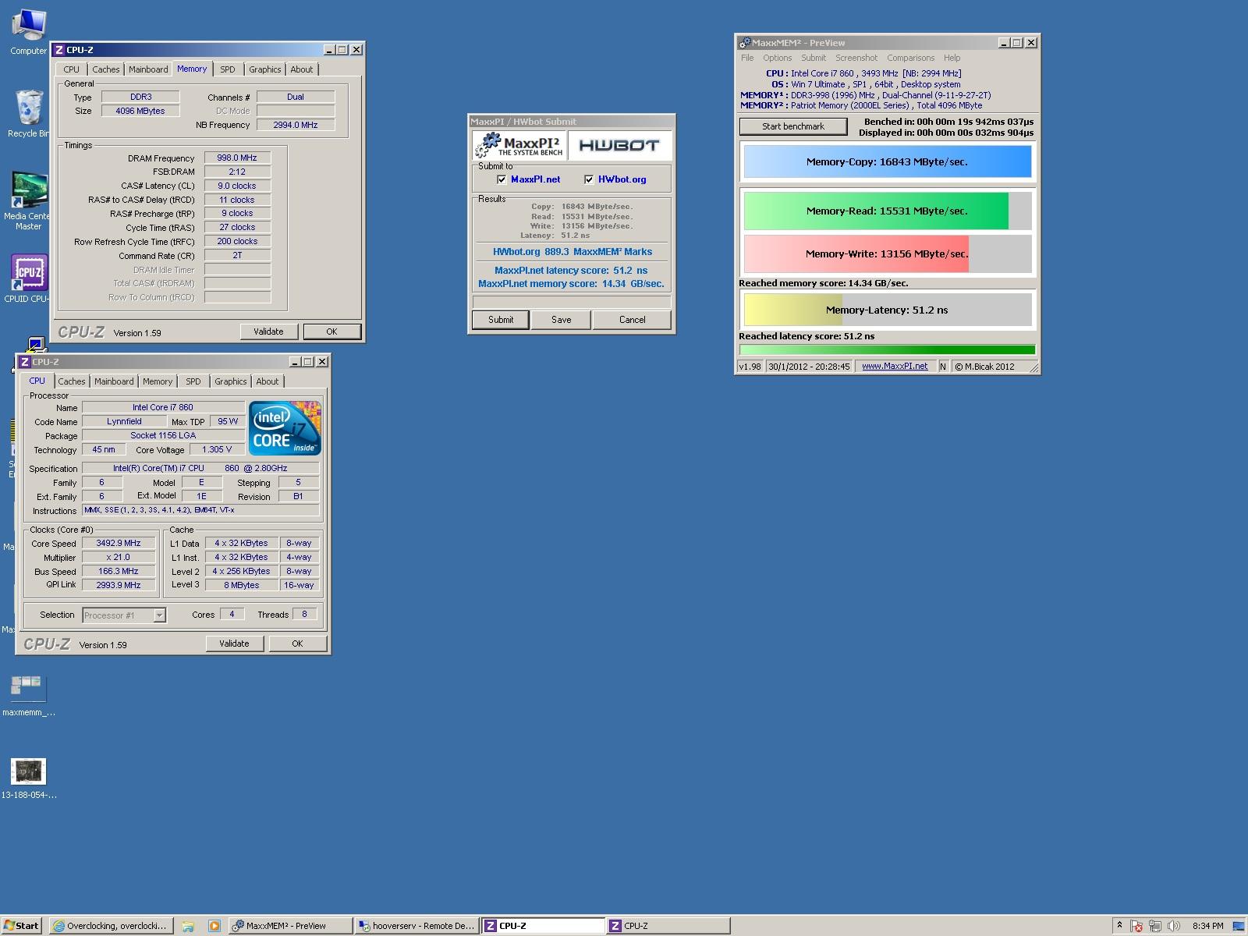Open the Help menu in MaxxMEM²

[952, 58]
